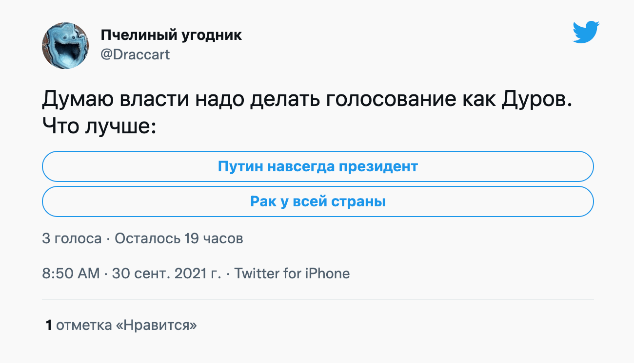Open the Пчелиный угодник profile name

171,36
